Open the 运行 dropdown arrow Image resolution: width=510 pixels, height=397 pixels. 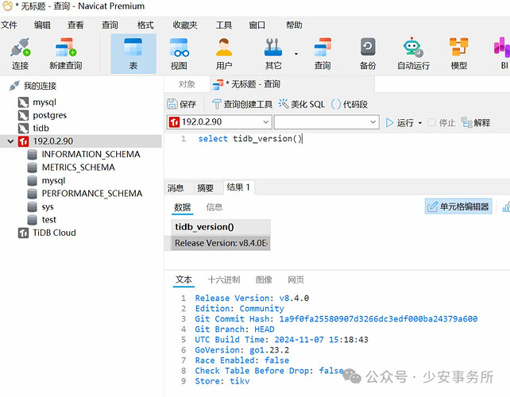coord(420,123)
